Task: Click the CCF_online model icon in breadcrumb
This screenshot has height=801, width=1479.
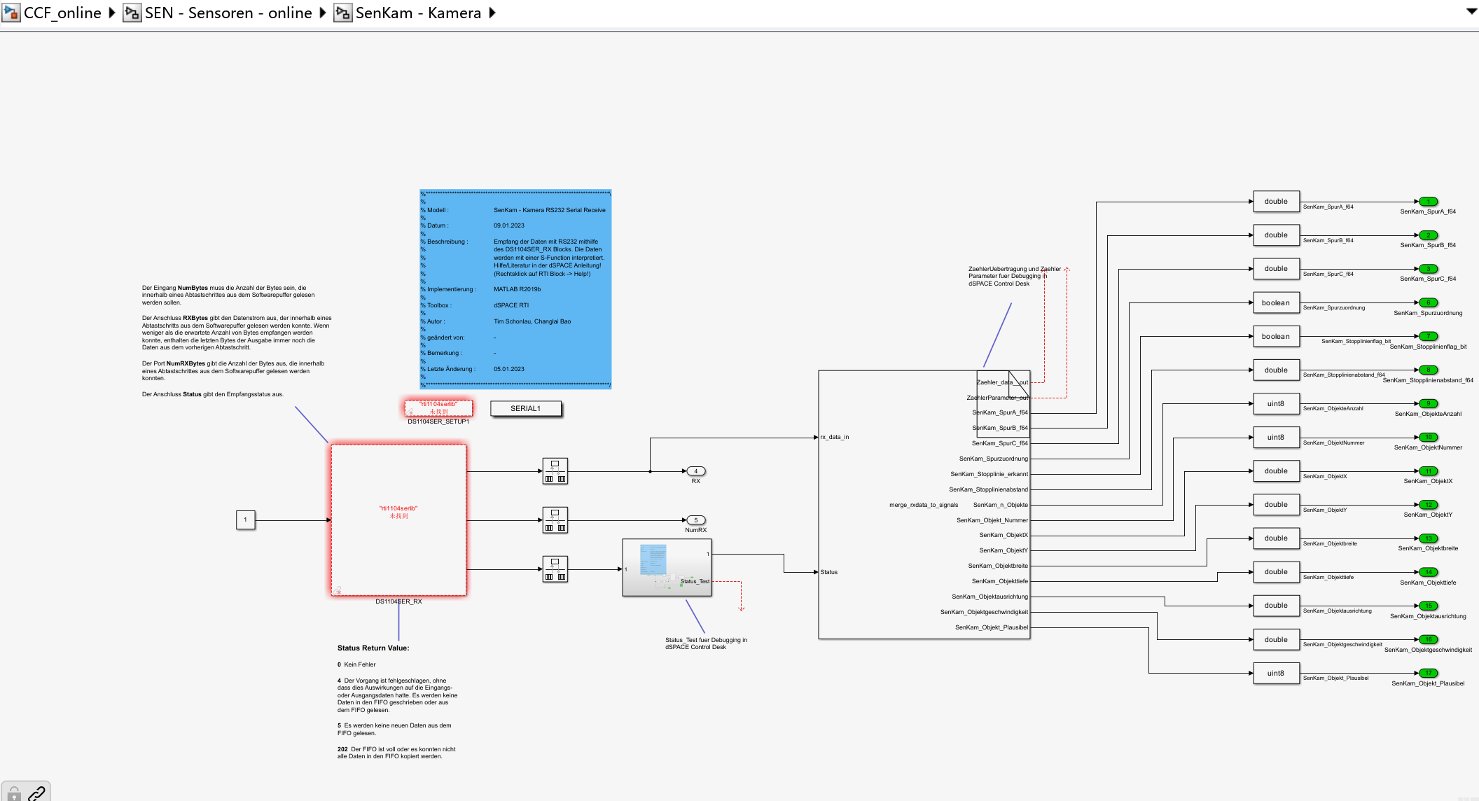Action: point(11,13)
